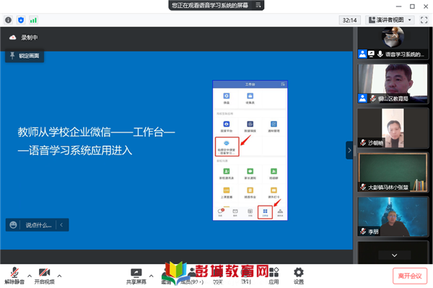Image resolution: width=433 pixels, height=288 pixels.
Task: Expand video options arrow beside 开启视频
Action: 59,275
